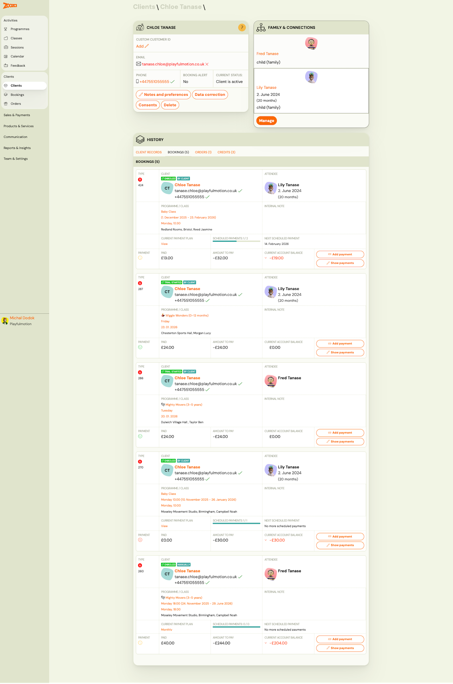Expand Products & Services in sidebar

19,126
